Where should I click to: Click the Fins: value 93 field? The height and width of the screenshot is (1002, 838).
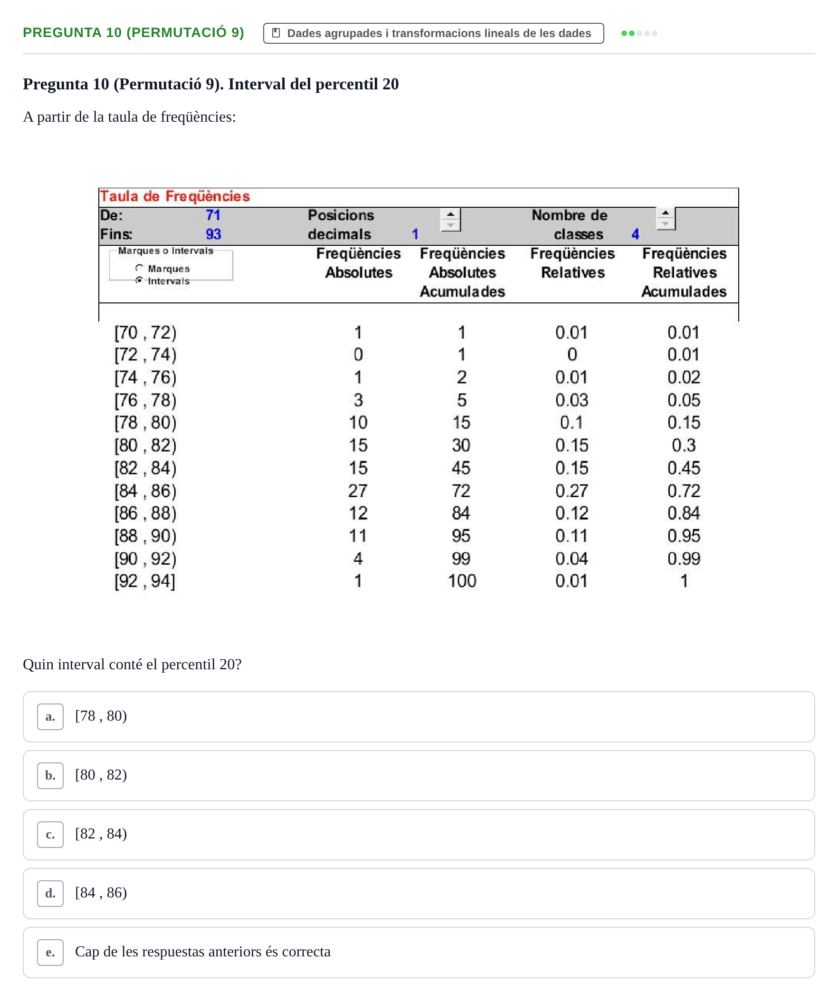(x=213, y=234)
